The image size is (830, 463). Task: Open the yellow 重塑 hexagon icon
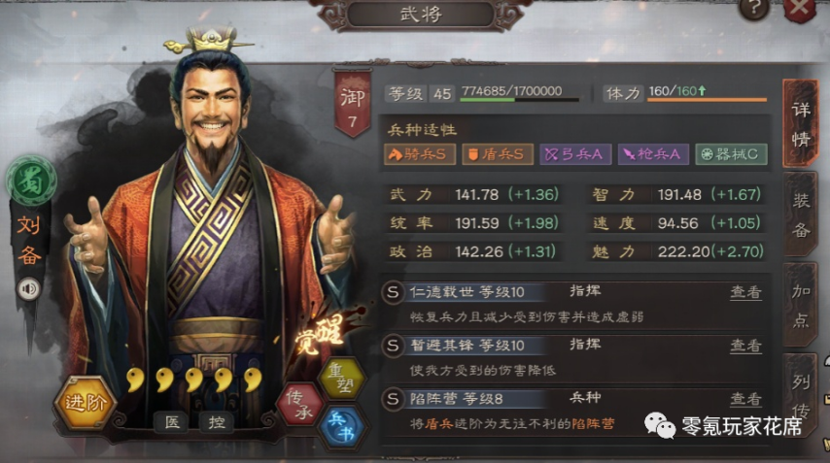pyautogui.click(x=341, y=378)
